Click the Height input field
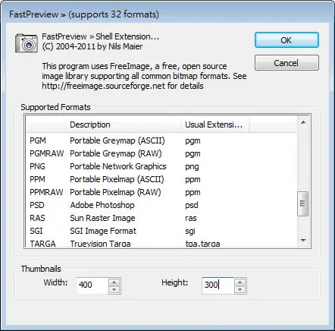This screenshot has height=331, width=335. coord(218,285)
